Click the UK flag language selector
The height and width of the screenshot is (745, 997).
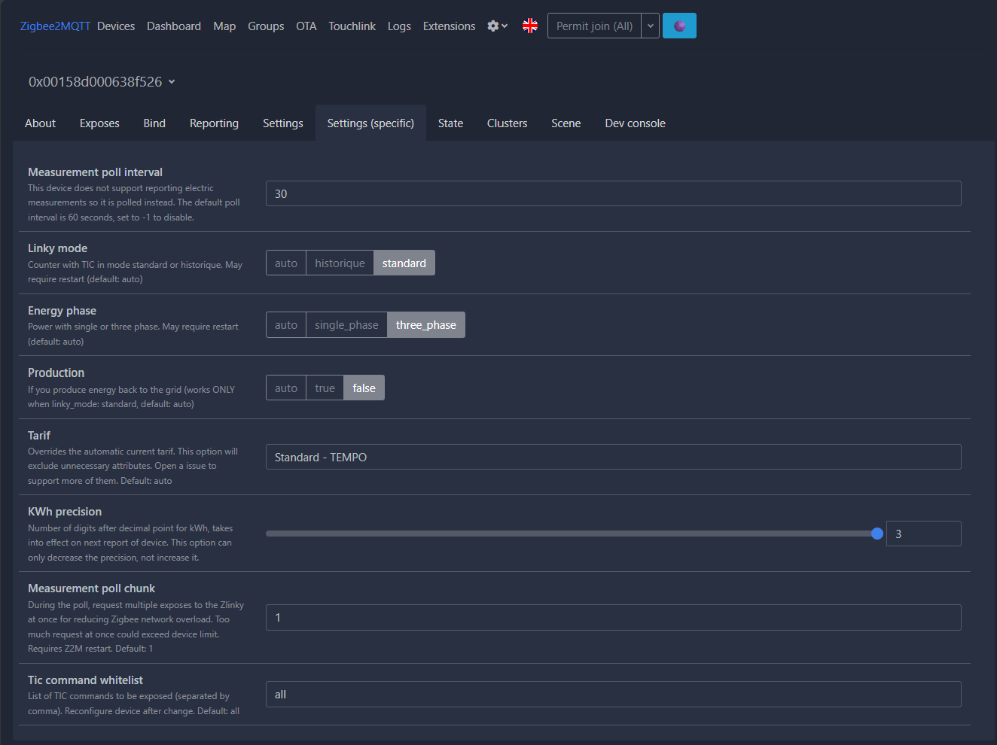tap(530, 26)
